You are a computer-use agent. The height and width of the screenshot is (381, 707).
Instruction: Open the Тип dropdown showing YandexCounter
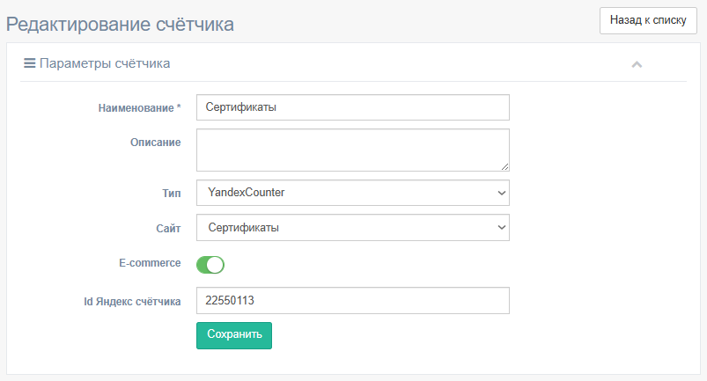[x=352, y=193]
